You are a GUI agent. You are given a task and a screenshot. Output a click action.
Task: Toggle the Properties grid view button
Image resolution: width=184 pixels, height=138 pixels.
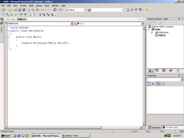[158, 84]
